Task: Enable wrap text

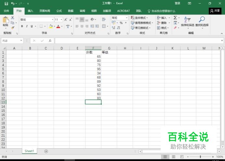Action: point(104,19)
